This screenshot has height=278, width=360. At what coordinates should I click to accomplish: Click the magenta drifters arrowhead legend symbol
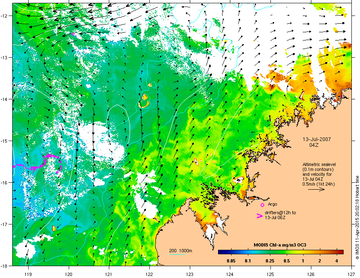[260, 215]
